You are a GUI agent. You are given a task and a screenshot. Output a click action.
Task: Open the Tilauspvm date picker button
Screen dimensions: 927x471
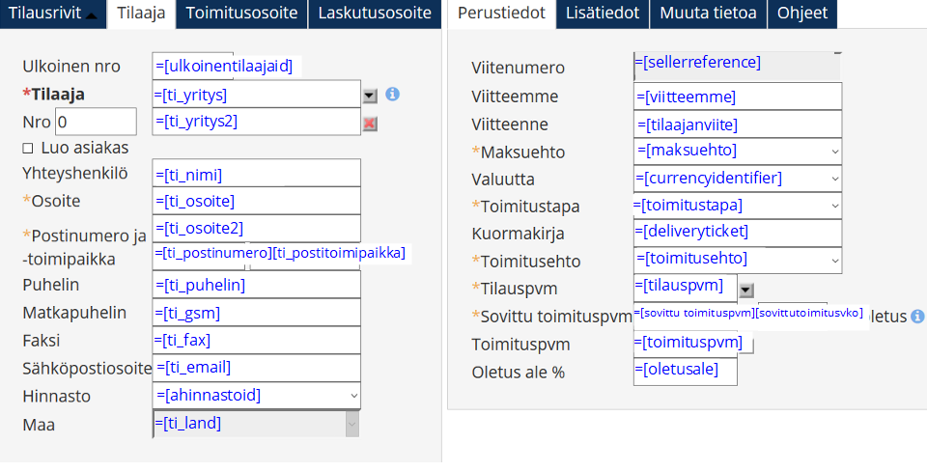coord(745,289)
